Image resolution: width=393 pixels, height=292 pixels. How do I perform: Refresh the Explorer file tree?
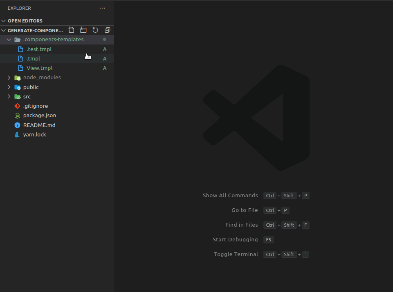click(x=95, y=30)
